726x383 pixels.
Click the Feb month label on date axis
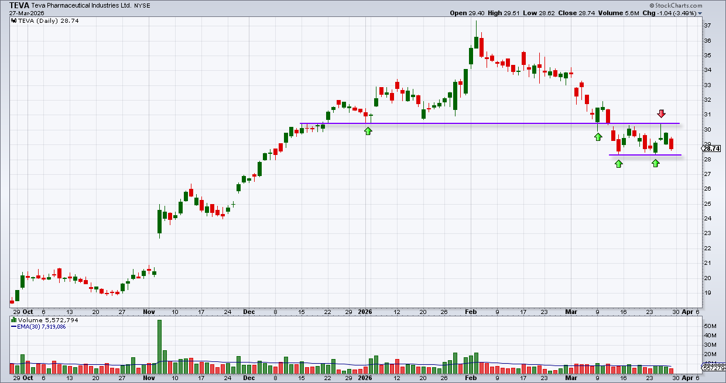tap(471, 312)
